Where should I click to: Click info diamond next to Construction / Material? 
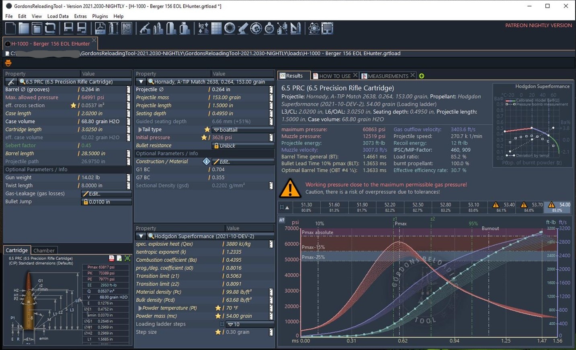tap(206, 161)
